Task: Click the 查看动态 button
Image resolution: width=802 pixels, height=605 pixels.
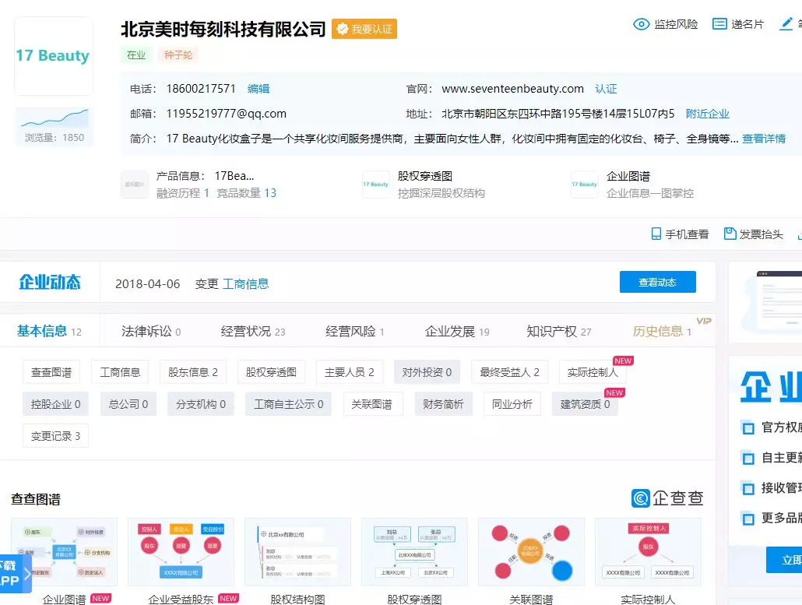Action: [x=658, y=282]
